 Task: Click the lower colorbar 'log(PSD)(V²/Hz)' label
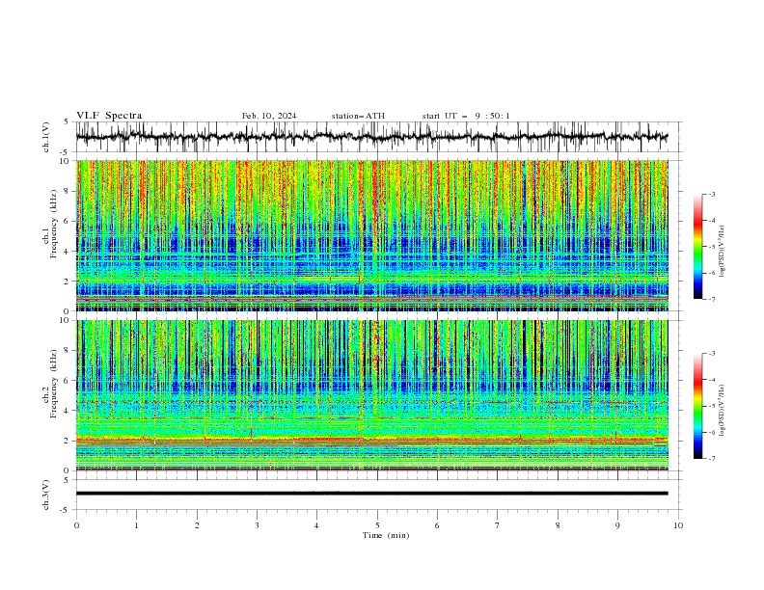pos(723,411)
